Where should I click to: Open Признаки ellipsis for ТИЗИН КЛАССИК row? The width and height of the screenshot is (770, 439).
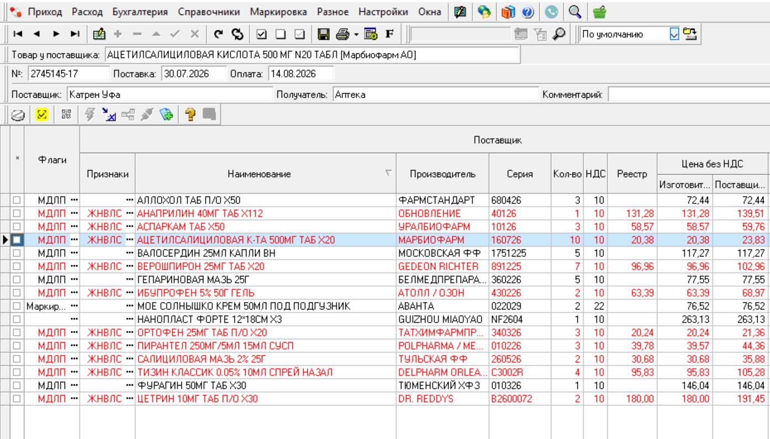[130, 372]
